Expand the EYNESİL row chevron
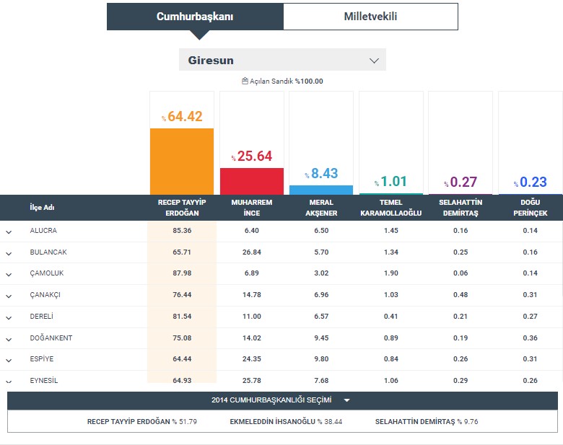 (9, 381)
